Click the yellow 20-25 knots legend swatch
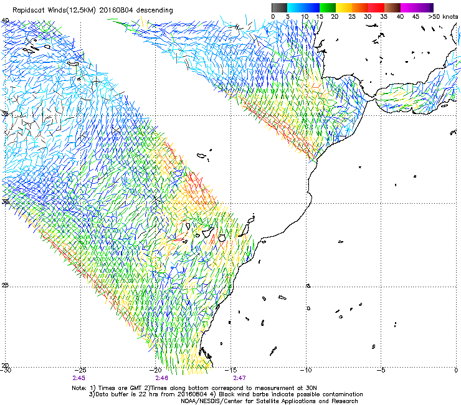 [x=344, y=7]
